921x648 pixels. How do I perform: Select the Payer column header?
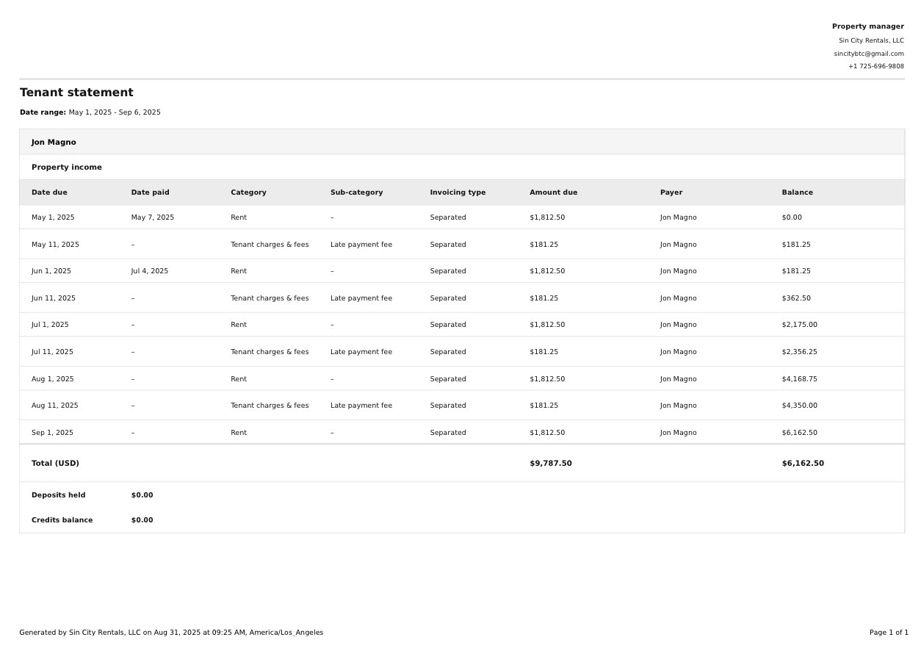pyautogui.click(x=671, y=192)
